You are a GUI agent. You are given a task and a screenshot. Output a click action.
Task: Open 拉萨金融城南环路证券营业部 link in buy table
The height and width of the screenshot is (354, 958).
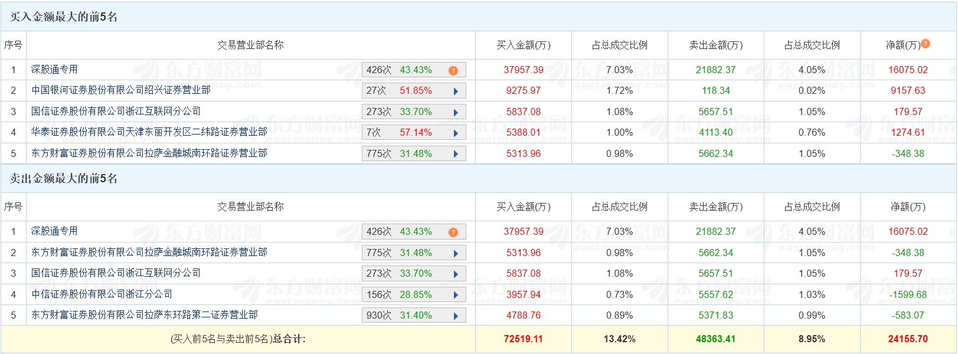click(x=149, y=153)
